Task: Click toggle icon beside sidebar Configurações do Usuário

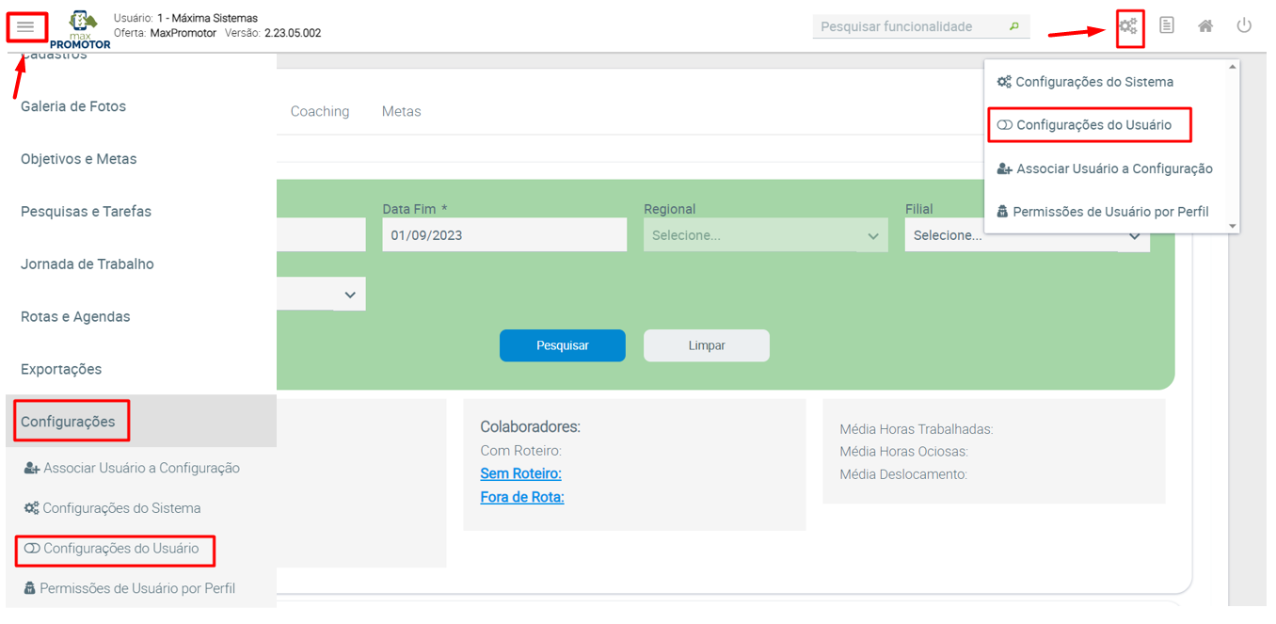Action: click(x=32, y=548)
